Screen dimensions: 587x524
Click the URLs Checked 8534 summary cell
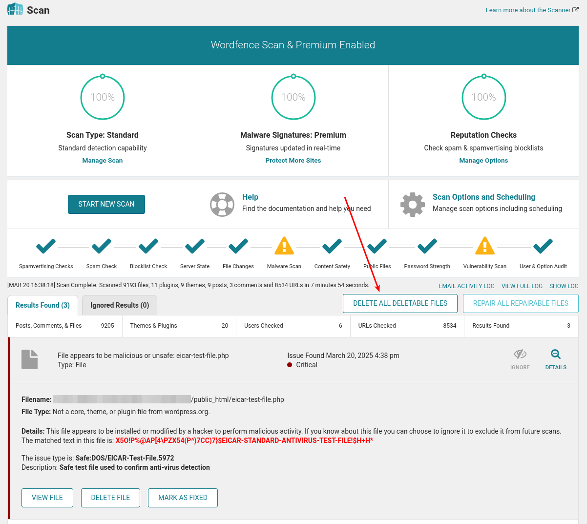click(x=407, y=325)
